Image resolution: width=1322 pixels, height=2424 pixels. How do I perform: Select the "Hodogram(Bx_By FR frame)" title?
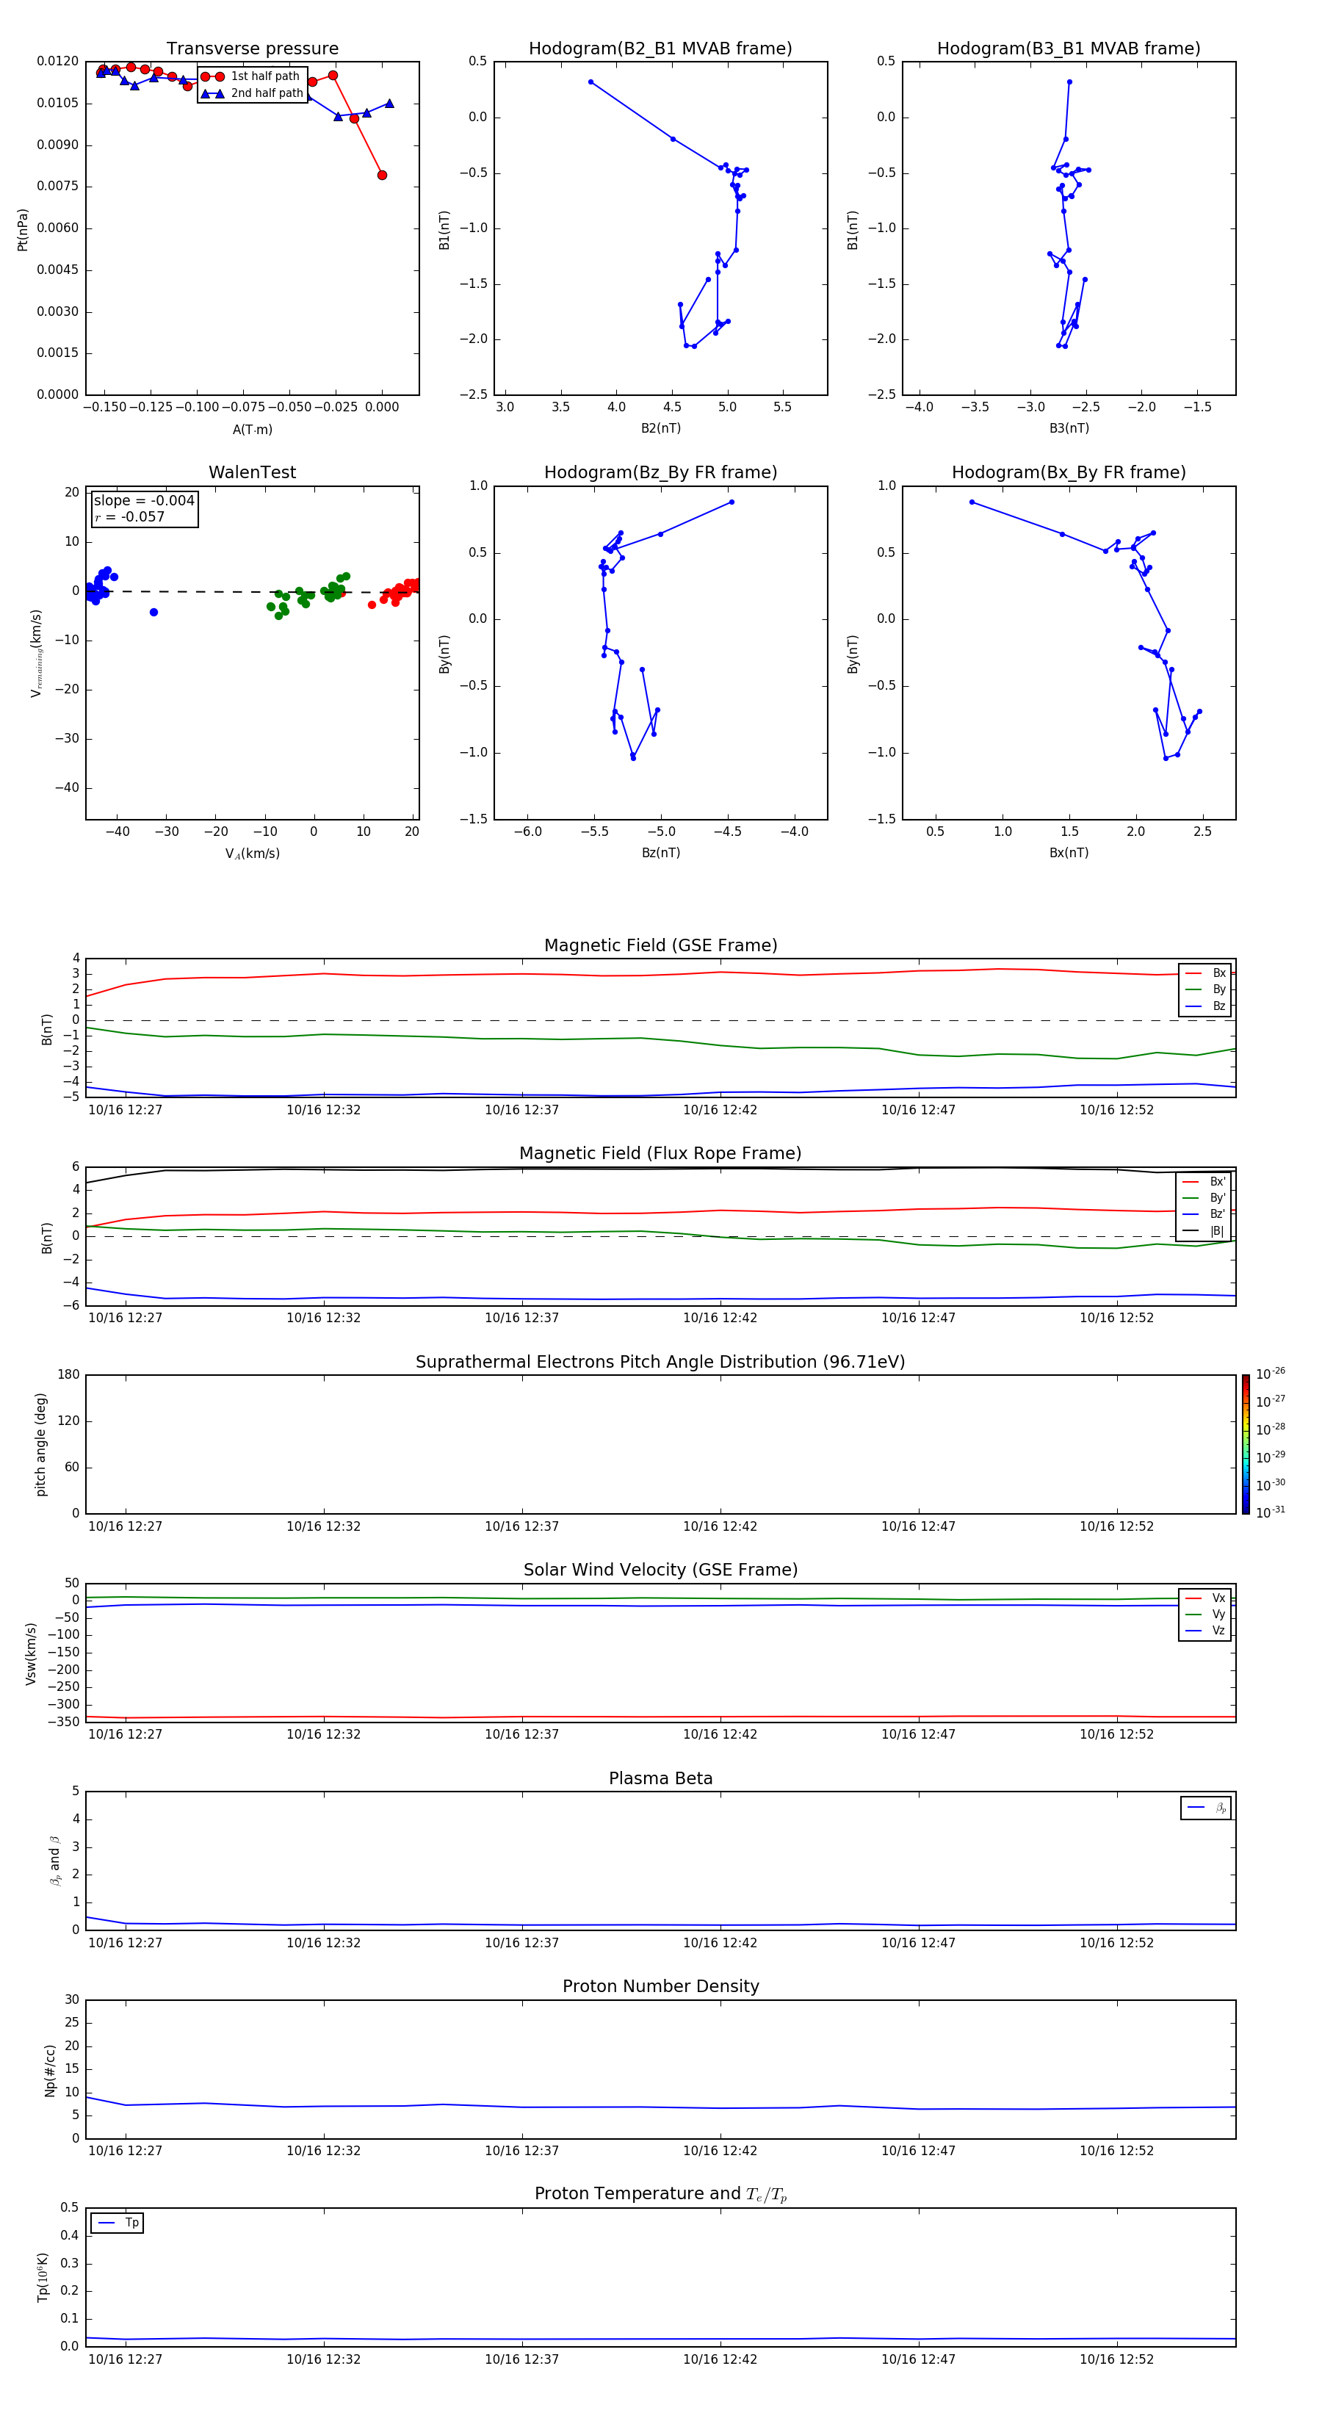[1069, 472]
